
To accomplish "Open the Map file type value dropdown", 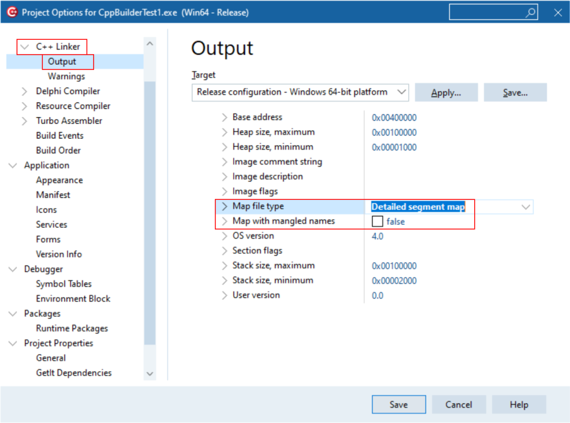I will [526, 207].
